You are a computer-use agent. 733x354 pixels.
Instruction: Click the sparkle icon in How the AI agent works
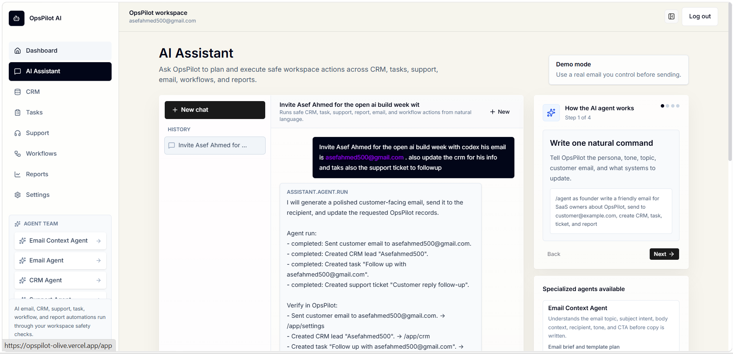click(x=551, y=113)
